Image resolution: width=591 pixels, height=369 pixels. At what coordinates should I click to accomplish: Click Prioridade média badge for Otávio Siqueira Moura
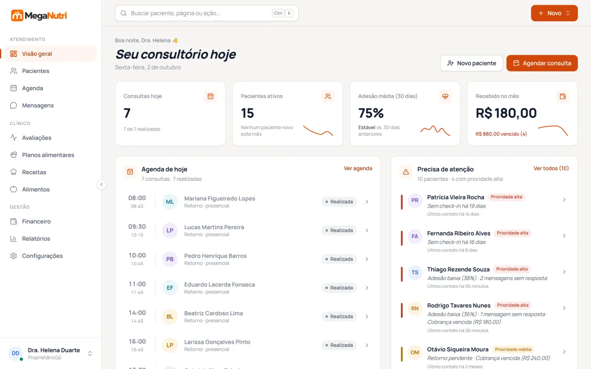tap(513, 349)
